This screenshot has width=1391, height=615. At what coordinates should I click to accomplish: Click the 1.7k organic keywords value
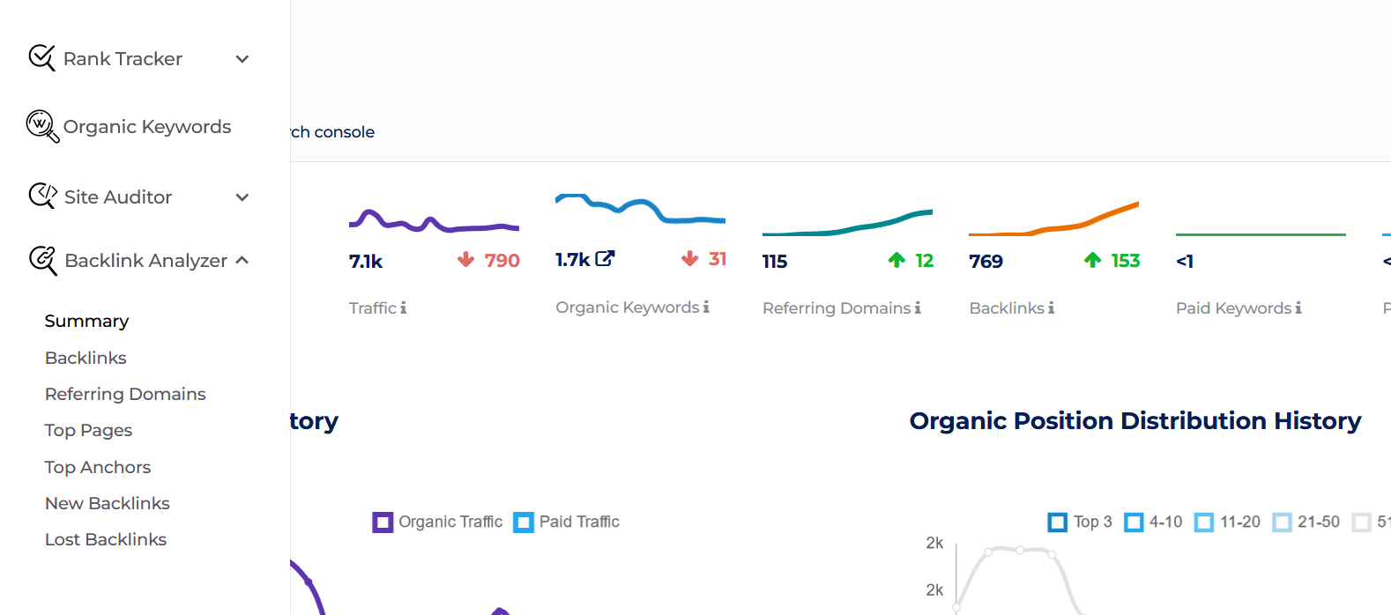pos(572,260)
